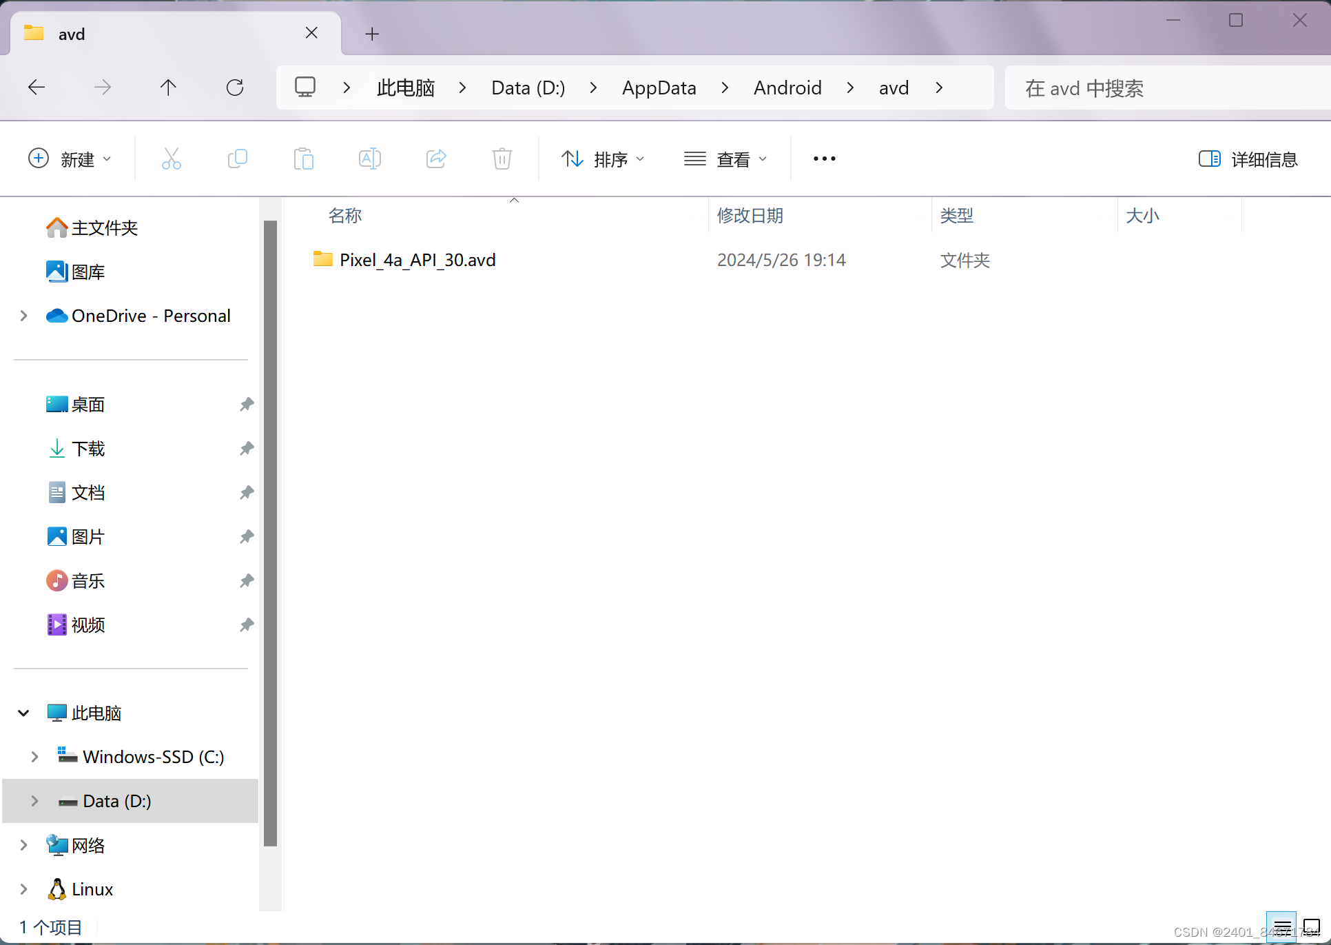
Task: Open the 查看 view dropdown
Action: [x=725, y=159]
